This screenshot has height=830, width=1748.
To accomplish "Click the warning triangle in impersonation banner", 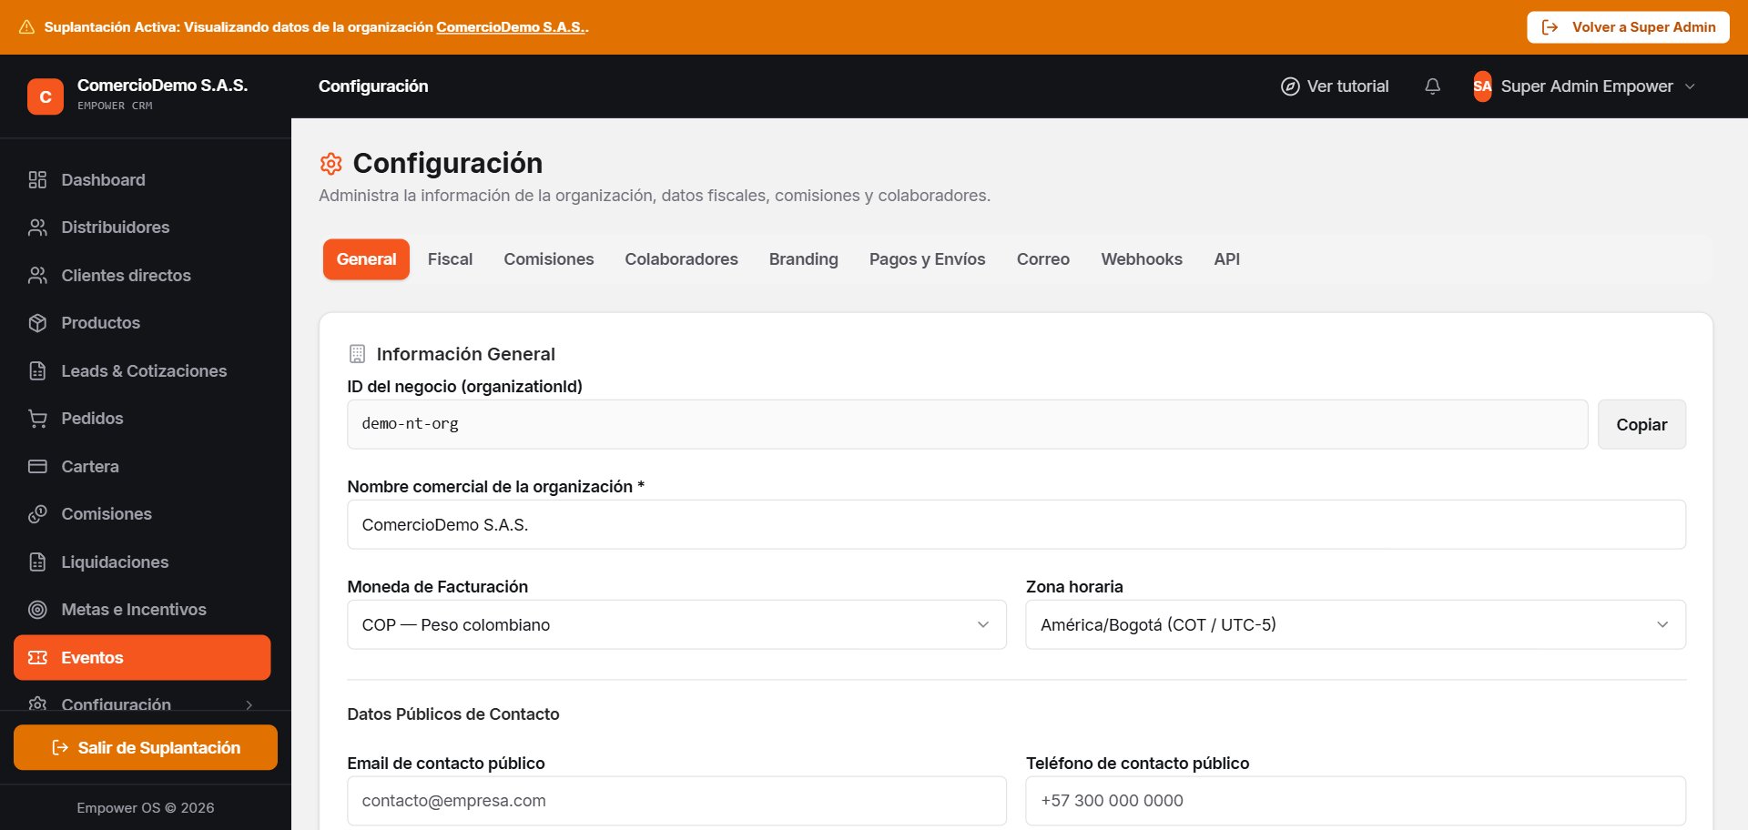I will [26, 27].
